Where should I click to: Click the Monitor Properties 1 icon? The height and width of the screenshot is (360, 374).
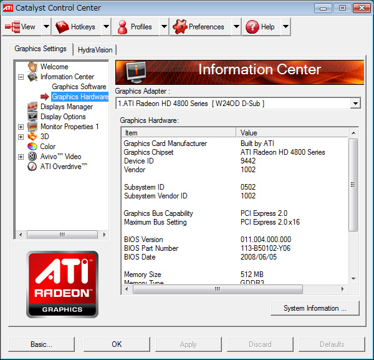(32, 127)
